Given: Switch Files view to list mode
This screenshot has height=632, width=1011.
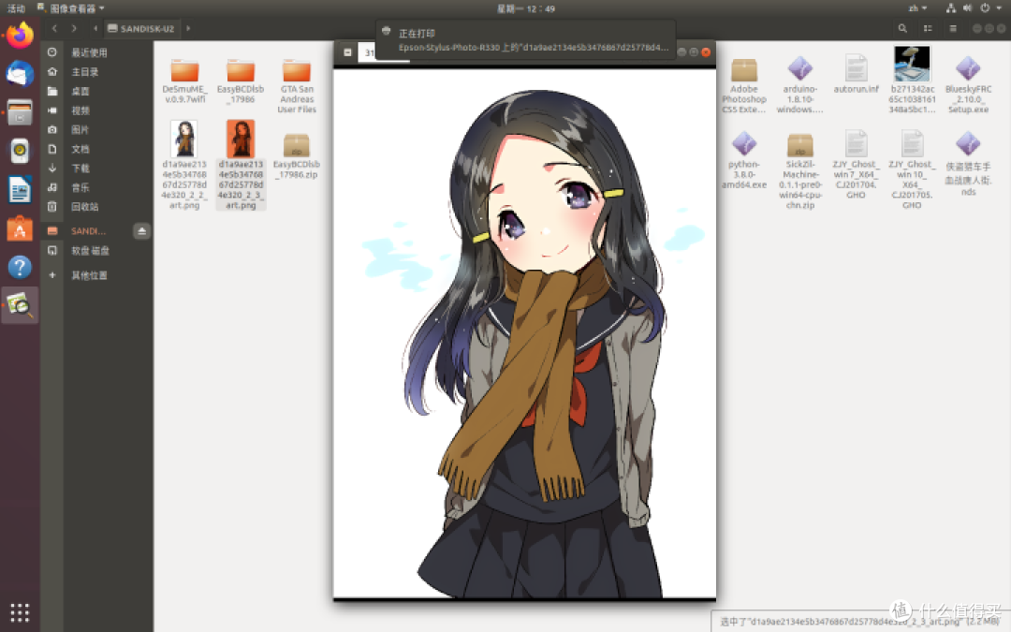Looking at the screenshot, I should point(928,28).
